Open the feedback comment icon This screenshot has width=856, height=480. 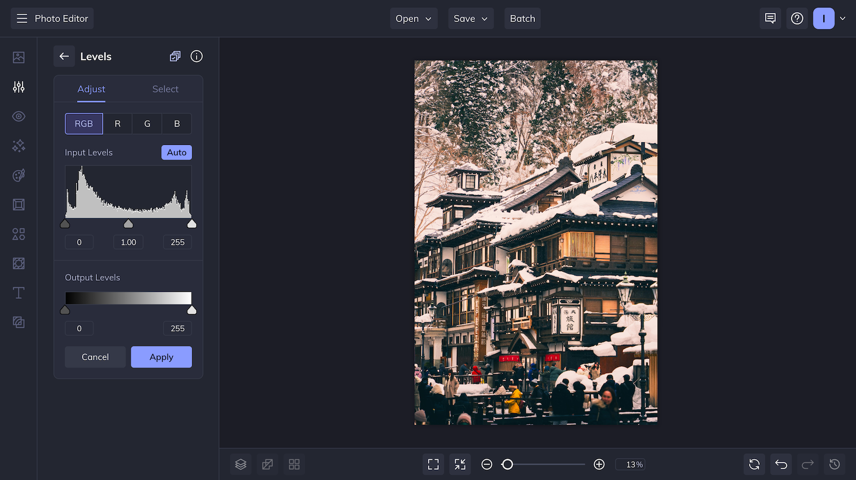pos(770,19)
